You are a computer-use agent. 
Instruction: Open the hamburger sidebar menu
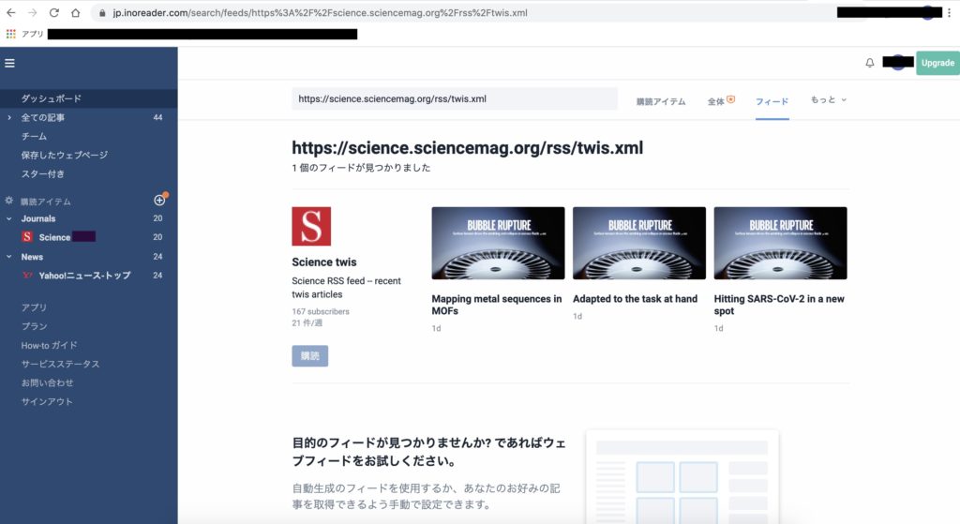pyautogui.click(x=9, y=63)
